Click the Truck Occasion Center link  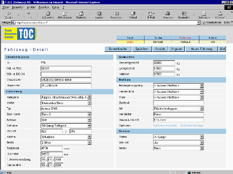(10, 34)
